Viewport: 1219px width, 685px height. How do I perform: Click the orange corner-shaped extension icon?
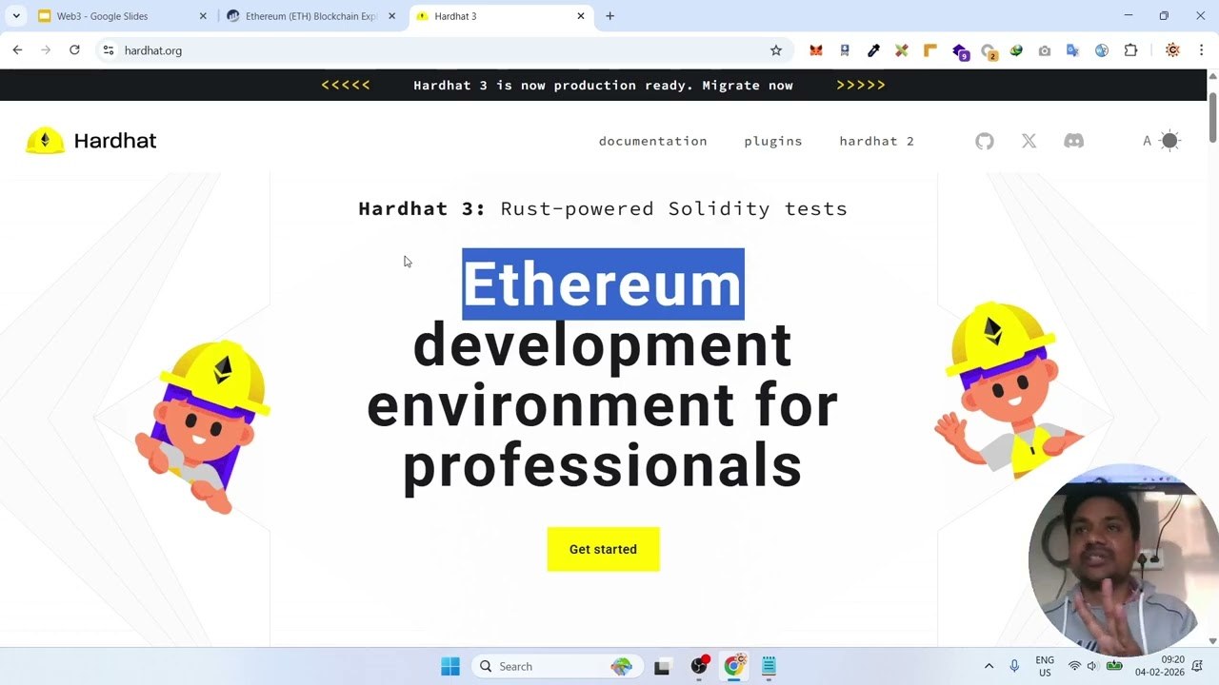(930, 50)
